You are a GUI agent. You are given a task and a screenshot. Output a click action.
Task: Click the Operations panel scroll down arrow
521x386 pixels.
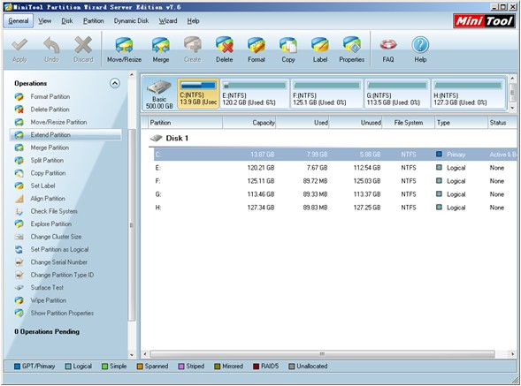pos(132,355)
